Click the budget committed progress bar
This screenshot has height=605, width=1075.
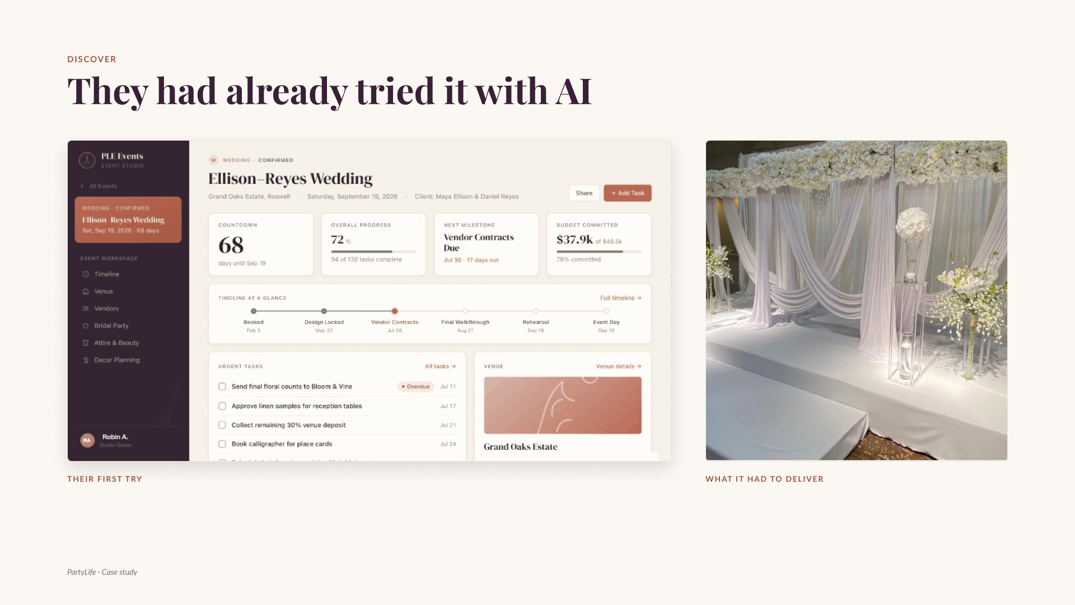tap(599, 252)
